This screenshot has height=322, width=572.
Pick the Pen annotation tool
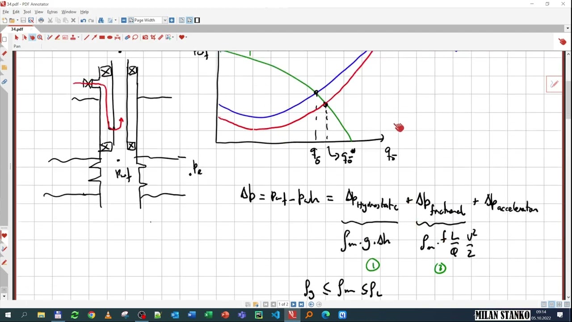pyautogui.click(x=50, y=37)
